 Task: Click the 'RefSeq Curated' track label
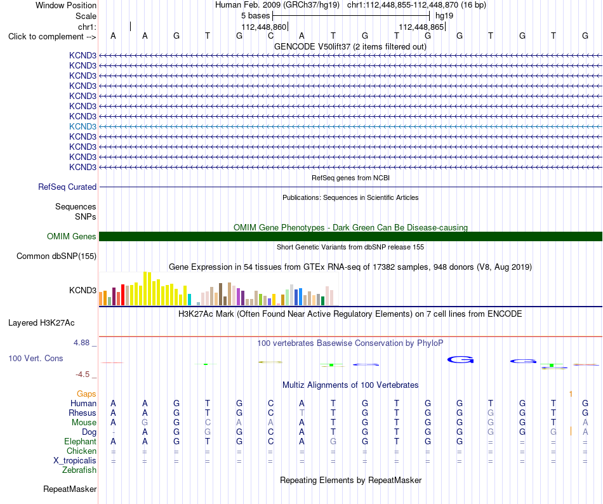(x=67, y=187)
